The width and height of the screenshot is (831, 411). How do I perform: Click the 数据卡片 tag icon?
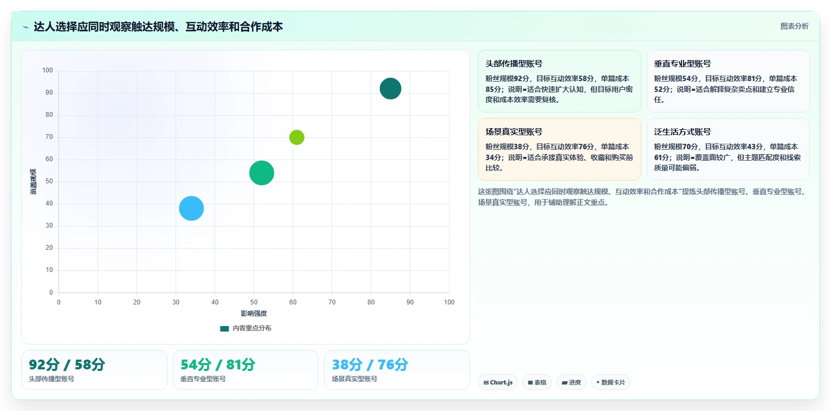pyautogui.click(x=598, y=382)
